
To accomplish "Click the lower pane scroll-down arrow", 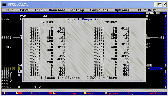I will tap(165, 87).
